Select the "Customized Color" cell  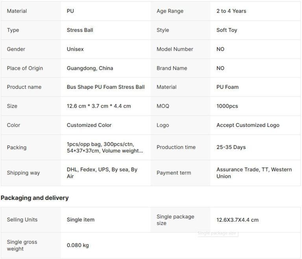point(89,125)
